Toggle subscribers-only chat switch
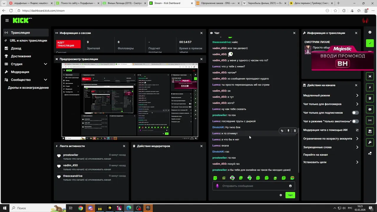 (x=355, y=113)
